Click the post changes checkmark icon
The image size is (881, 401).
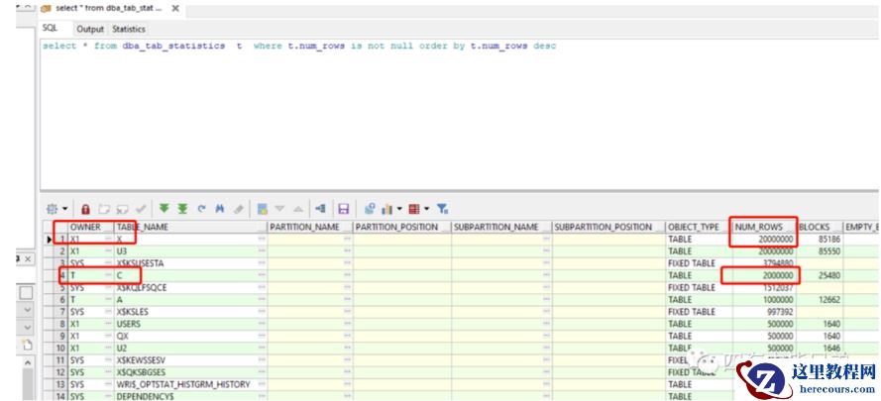[141, 209]
